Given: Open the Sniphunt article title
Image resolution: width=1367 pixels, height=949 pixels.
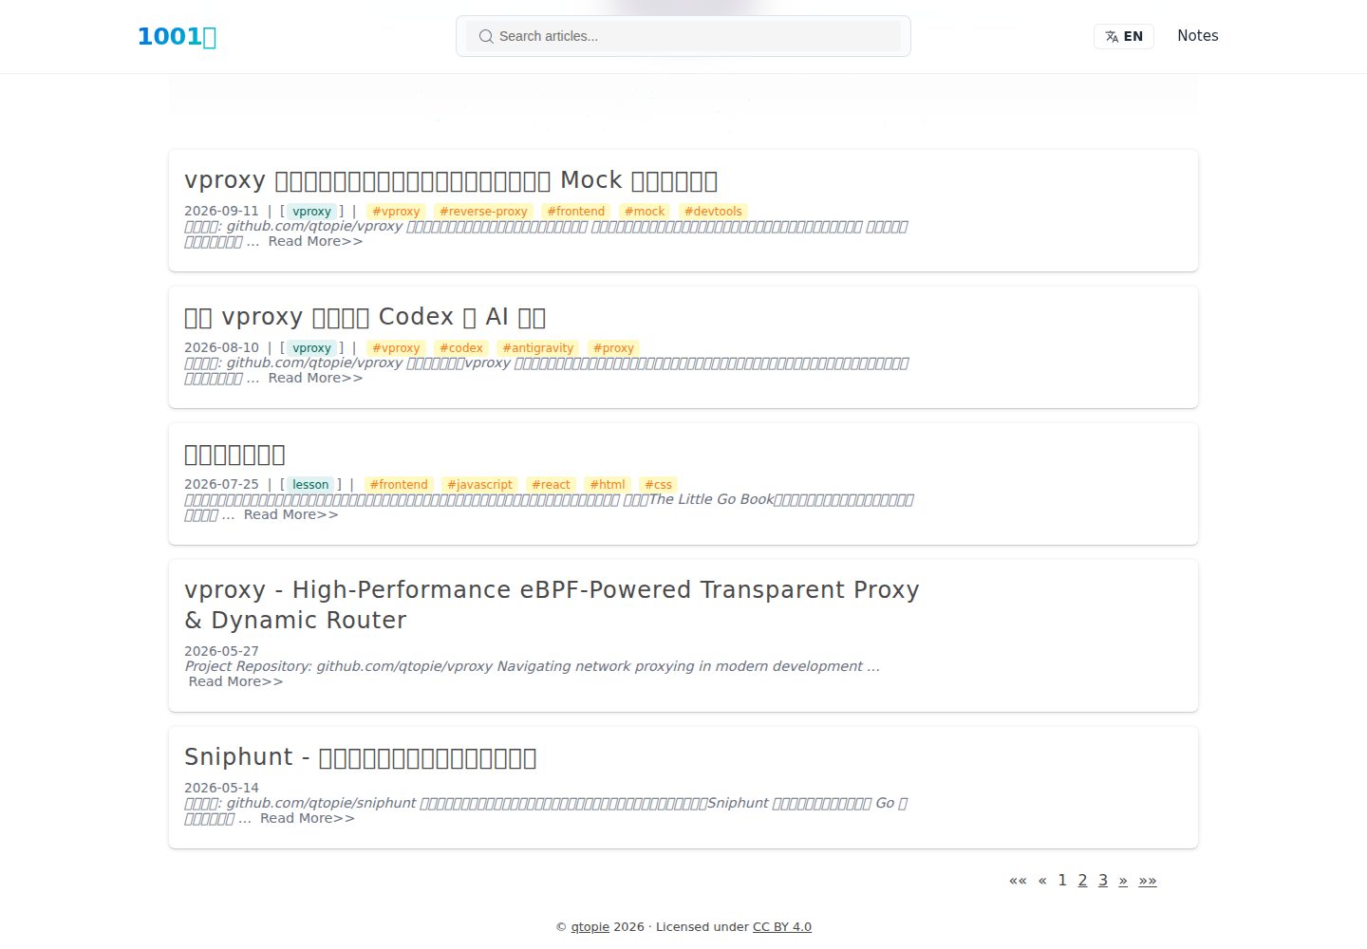Looking at the screenshot, I should click(x=361, y=757).
